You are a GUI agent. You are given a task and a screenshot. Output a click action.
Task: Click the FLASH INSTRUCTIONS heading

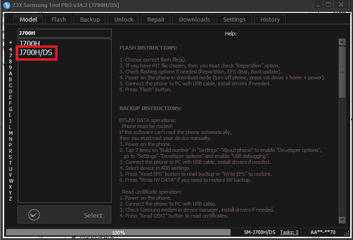(x=148, y=48)
